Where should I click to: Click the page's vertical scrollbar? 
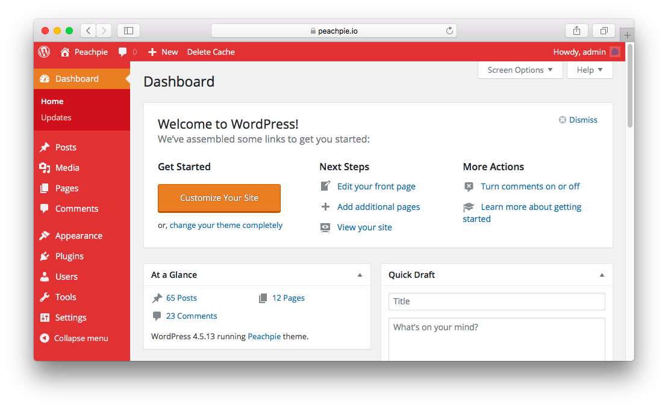coord(630,85)
